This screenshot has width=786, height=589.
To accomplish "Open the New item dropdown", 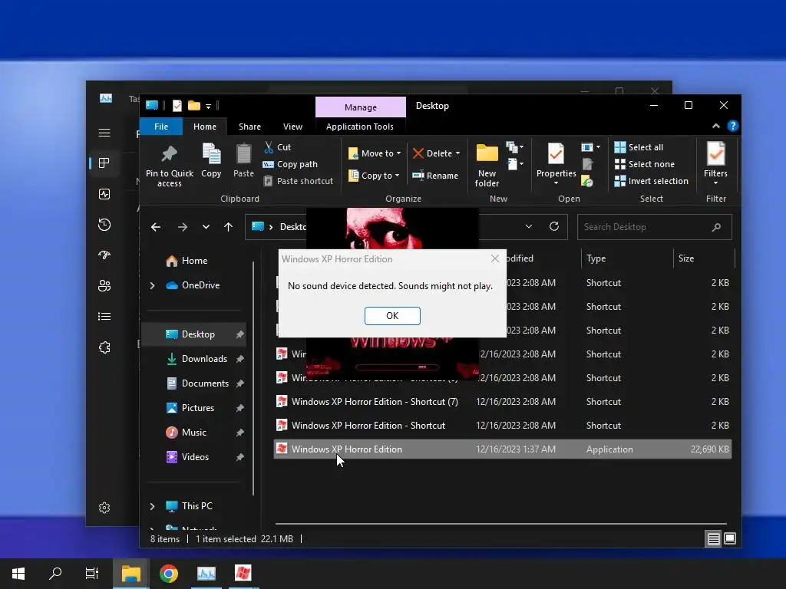I will pyautogui.click(x=515, y=147).
